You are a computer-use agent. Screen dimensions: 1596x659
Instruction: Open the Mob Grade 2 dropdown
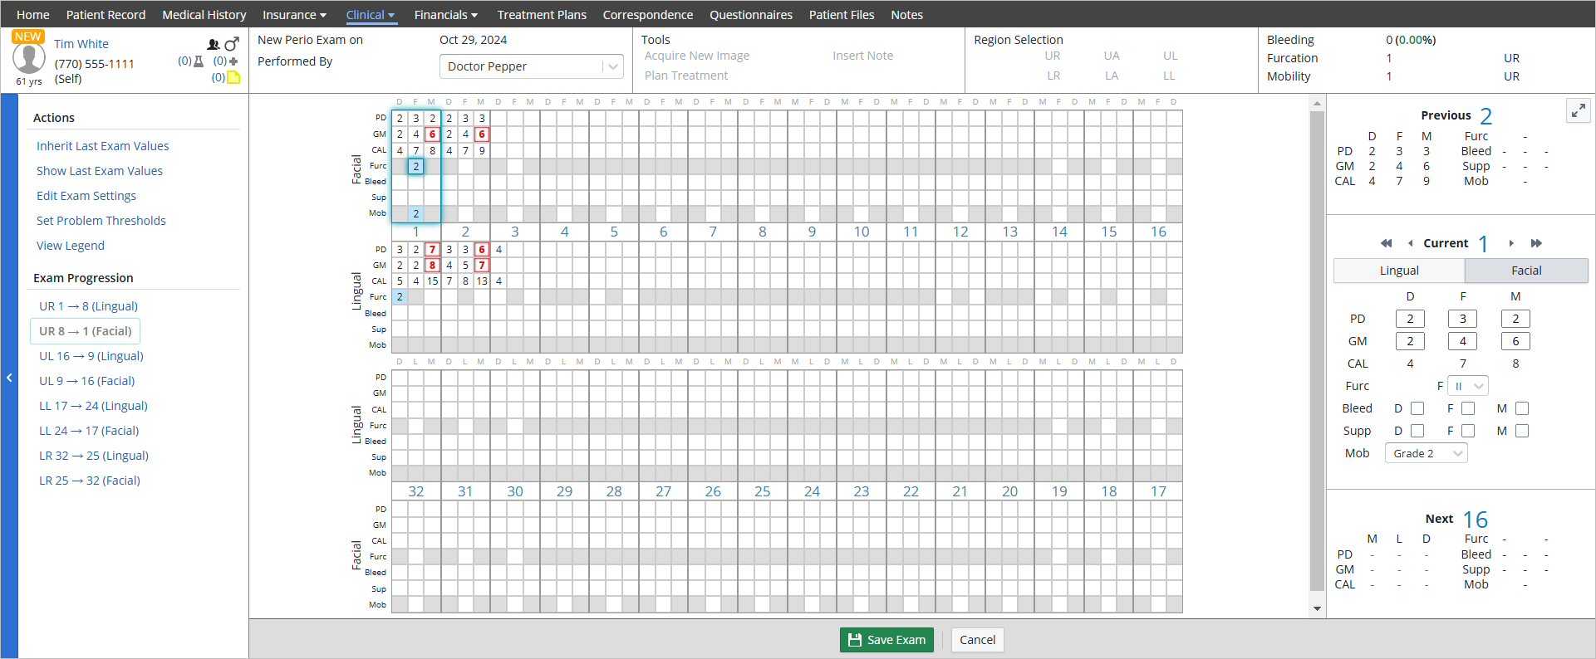(x=1426, y=453)
